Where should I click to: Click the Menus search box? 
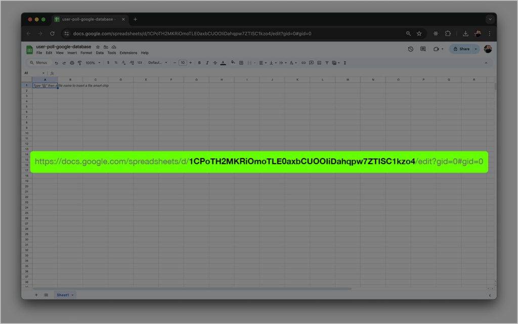tap(38, 63)
